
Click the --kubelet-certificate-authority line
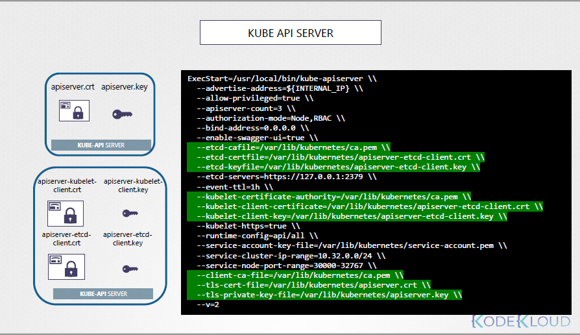tap(329, 197)
